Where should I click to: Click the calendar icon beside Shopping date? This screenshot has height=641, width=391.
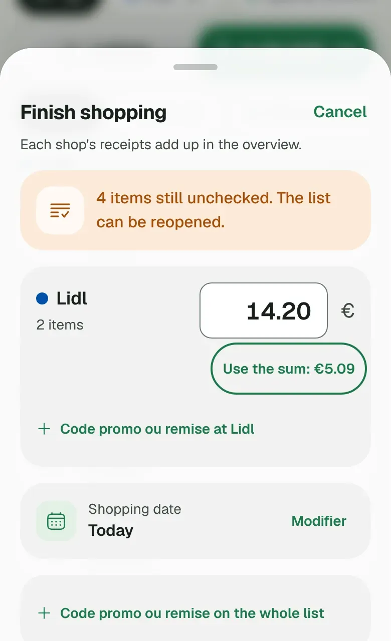(56, 521)
